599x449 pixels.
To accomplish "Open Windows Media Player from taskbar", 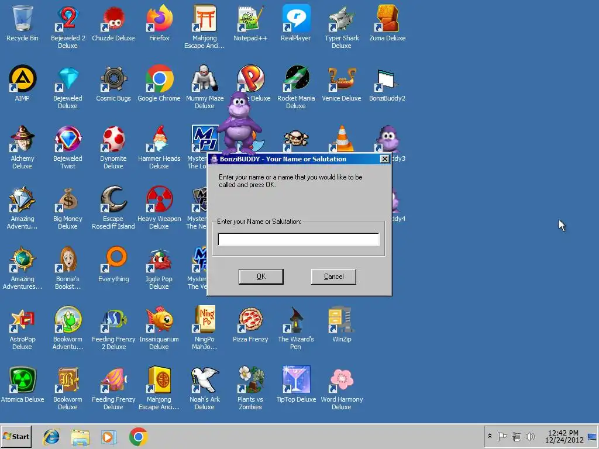I will tap(109, 437).
